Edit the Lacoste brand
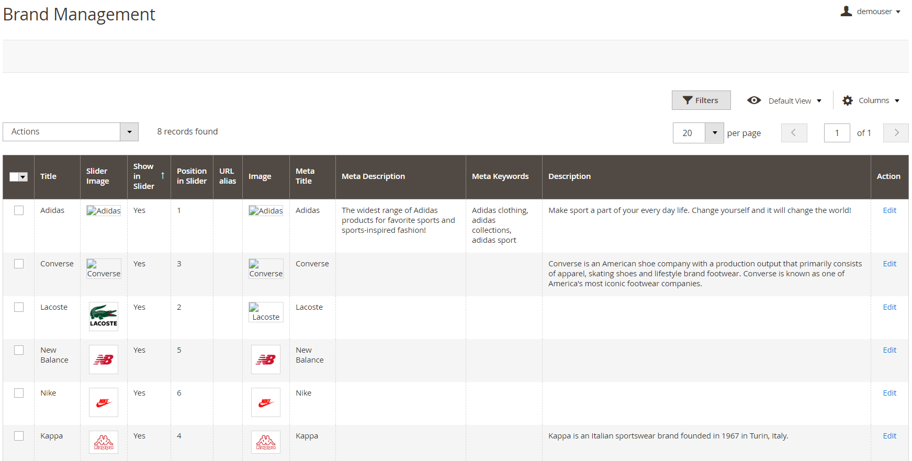This screenshot has height=461, width=912. pos(890,307)
